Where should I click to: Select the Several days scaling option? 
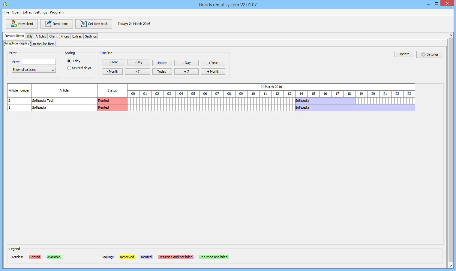(x=79, y=68)
